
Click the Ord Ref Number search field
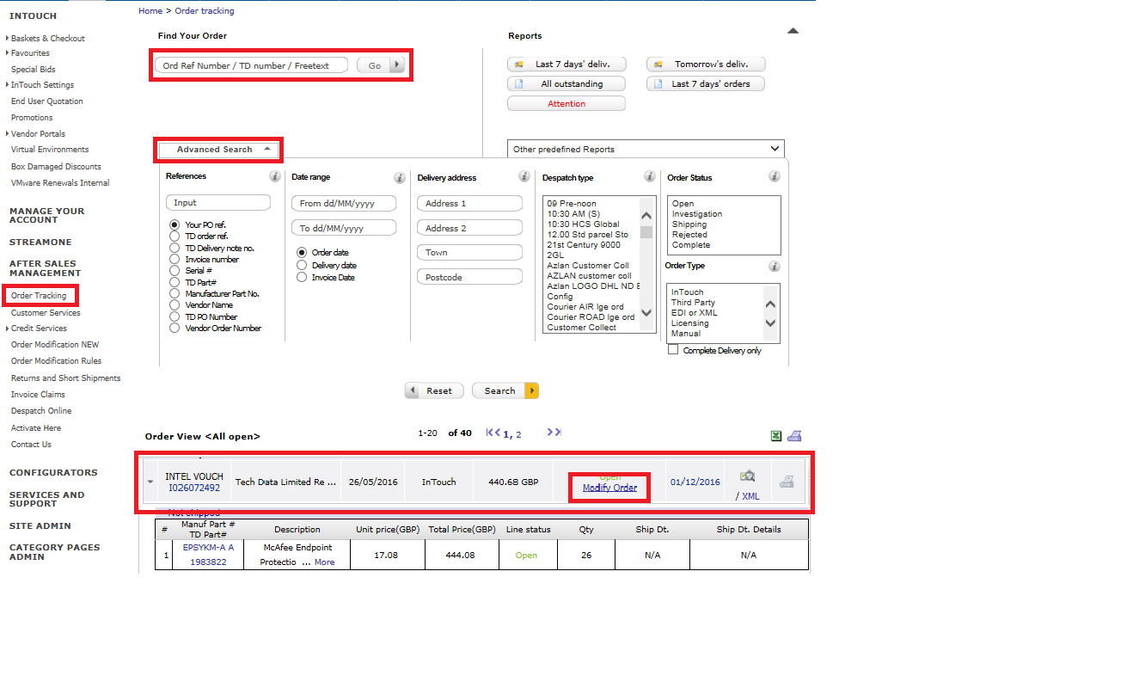click(x=251, y=65)
